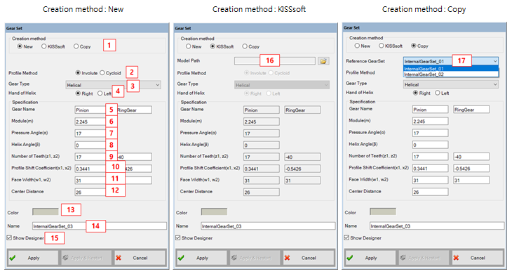Click Apply in the KISSsoft-method dialog
512x274 pixels.
pos(201,258)
